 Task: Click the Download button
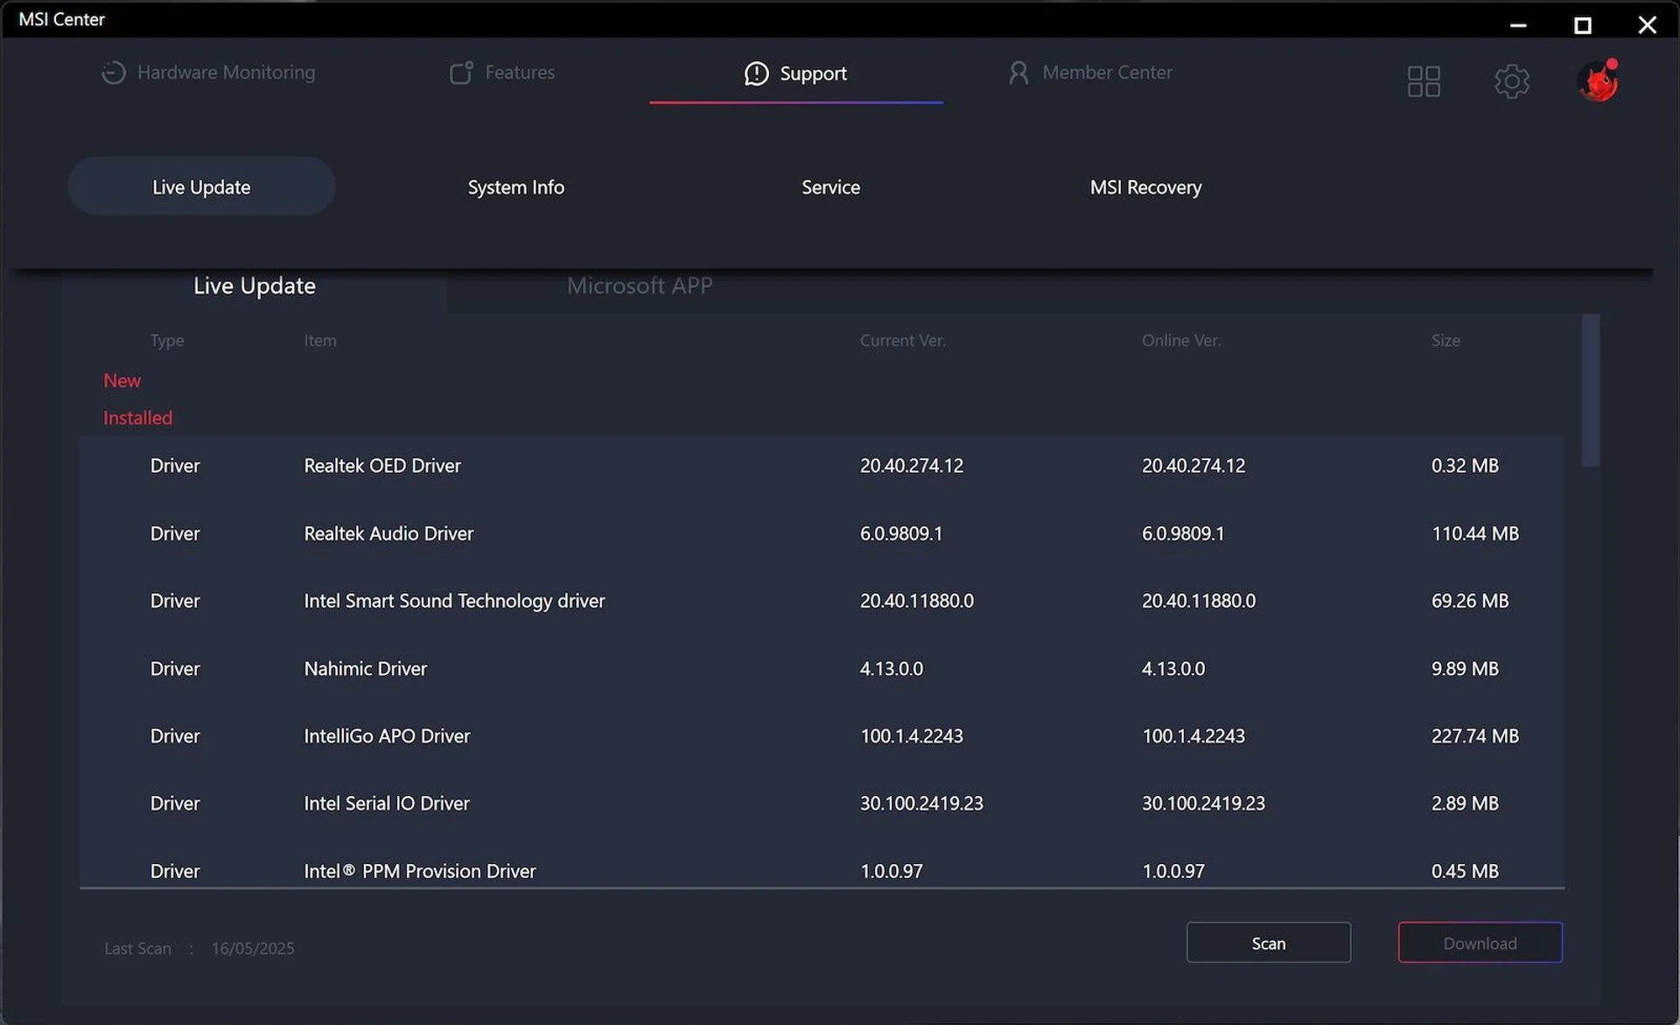[x=1480, y=943]
